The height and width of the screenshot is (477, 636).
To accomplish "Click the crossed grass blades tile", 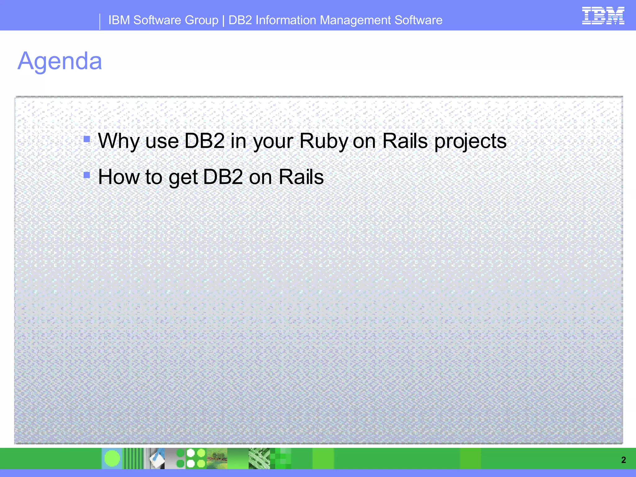I will [x=259, y=458].
